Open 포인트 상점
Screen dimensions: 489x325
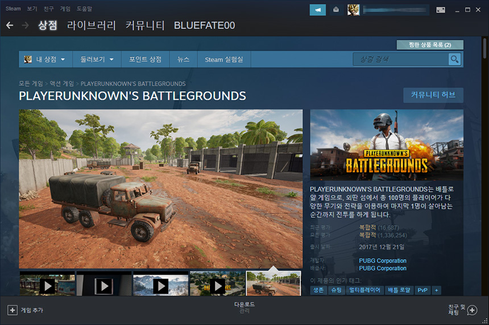[146, 59]
